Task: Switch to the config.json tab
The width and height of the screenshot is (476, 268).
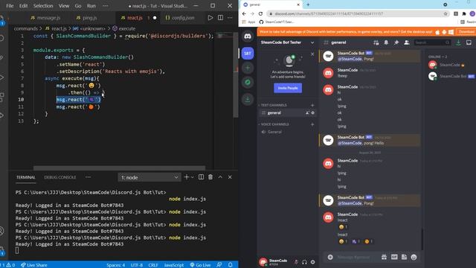Action: (x=180, y=18)
